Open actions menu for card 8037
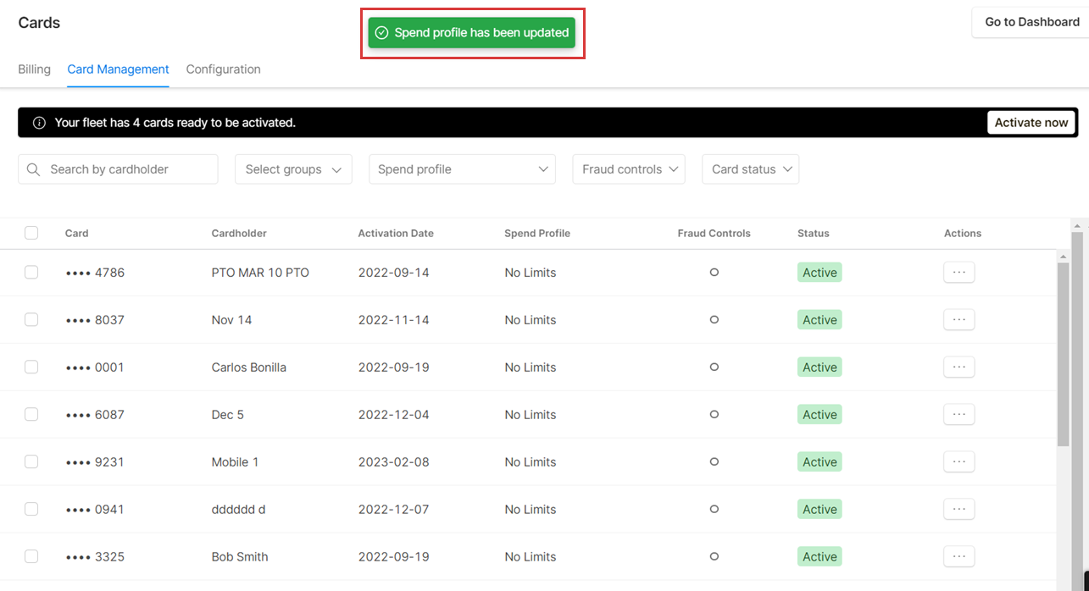Screen dimensions: 1089x591 pos(958,320)
